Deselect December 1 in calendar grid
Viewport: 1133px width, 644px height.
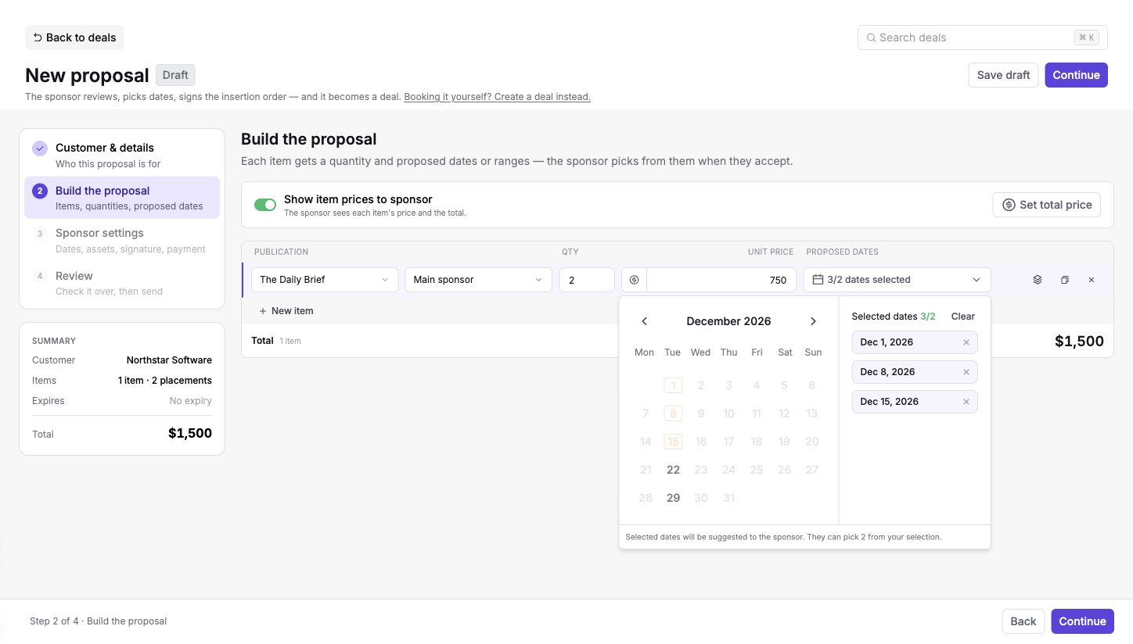tap(673, 385)
